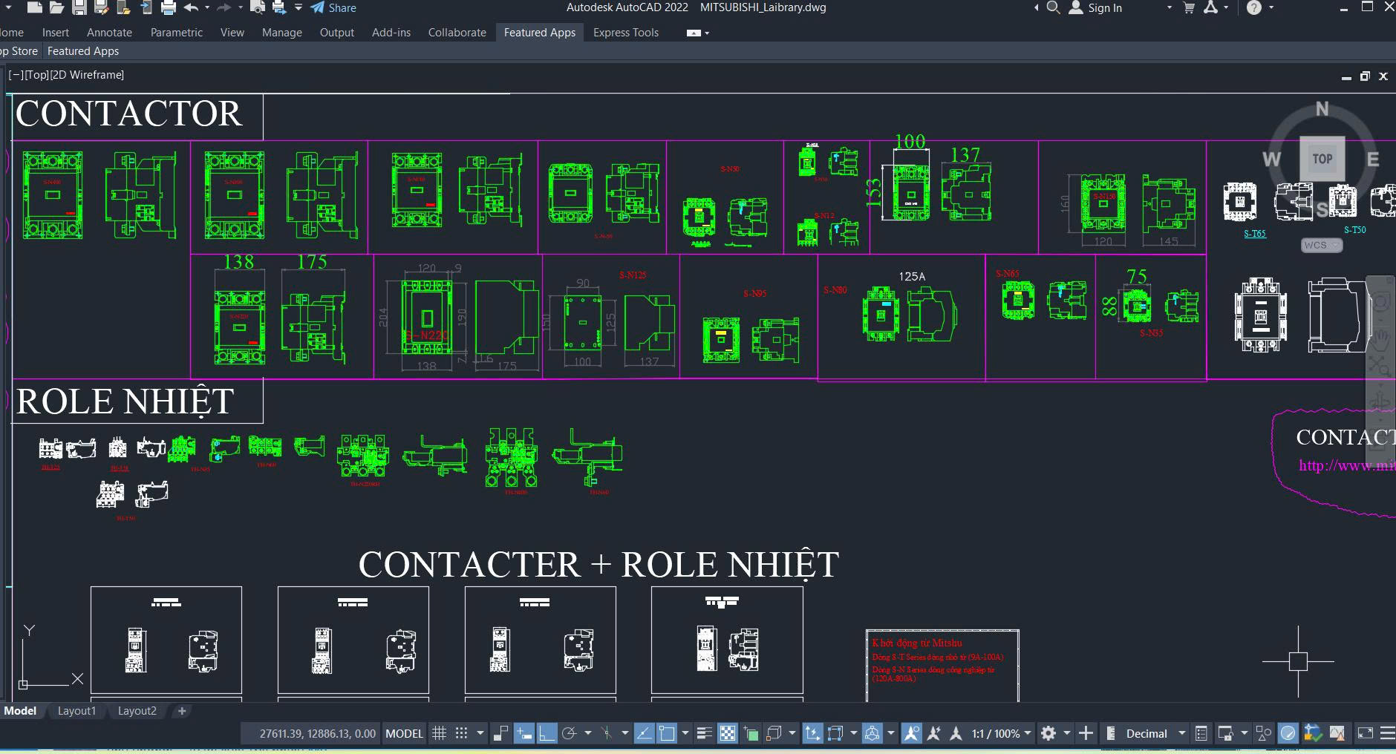
Task: Toggle Snap mode dotted grid
Action: [x=461, y=733]
